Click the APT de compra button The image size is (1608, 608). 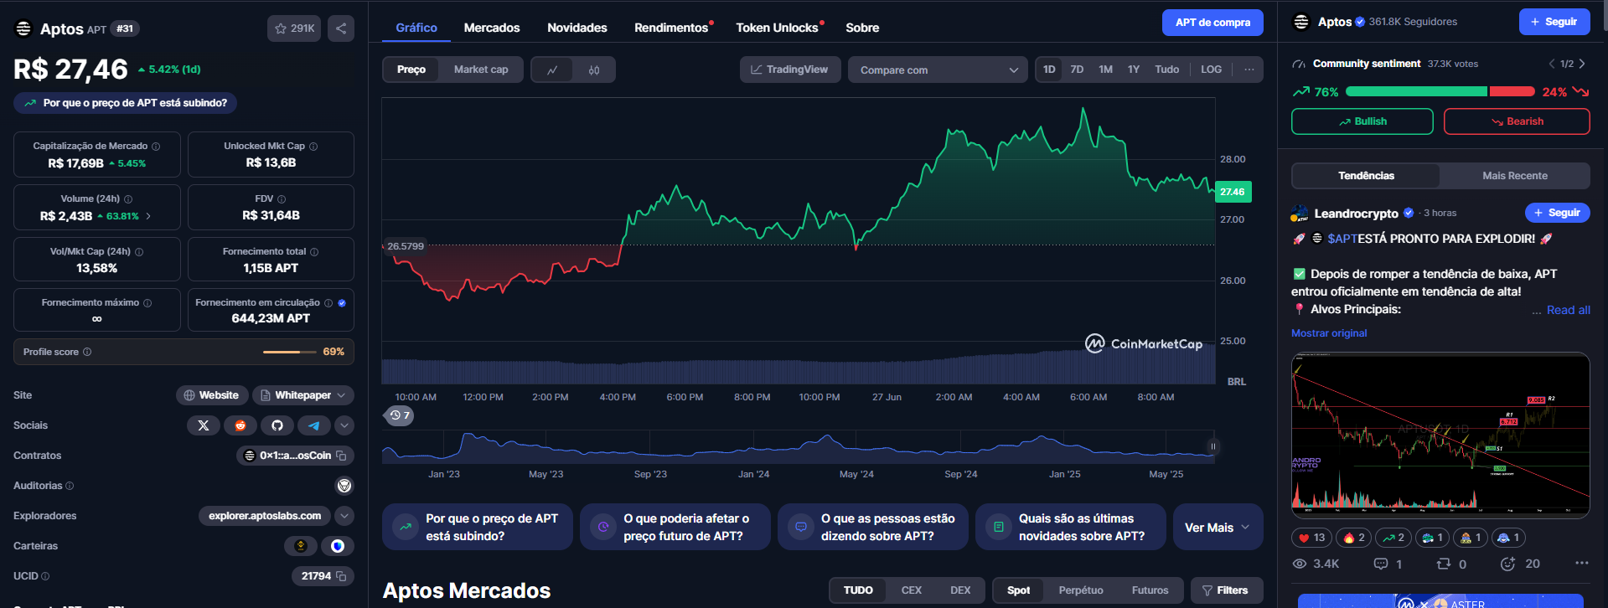(x=1212, y=23)
